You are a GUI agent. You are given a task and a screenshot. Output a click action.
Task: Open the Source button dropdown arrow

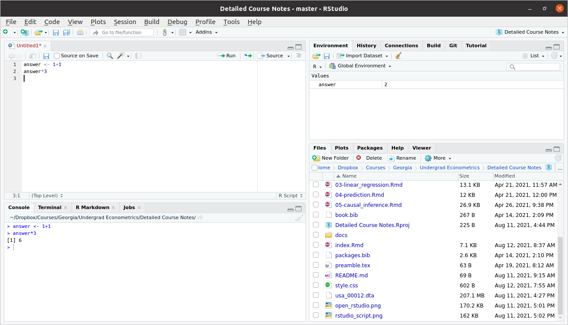pos(288,56)
